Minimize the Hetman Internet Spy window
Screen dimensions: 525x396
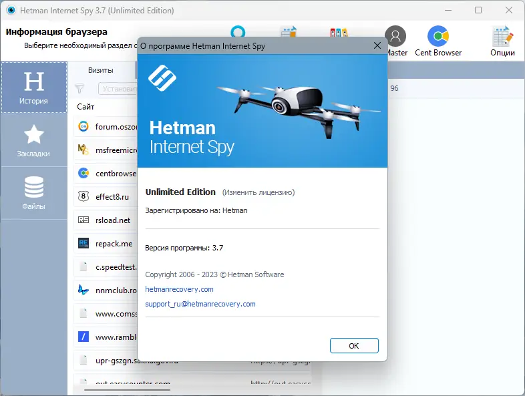pos(448,10)
